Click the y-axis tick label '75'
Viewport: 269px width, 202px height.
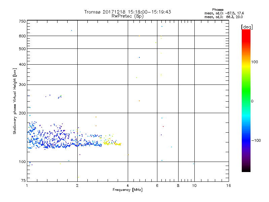pos(24,180)
